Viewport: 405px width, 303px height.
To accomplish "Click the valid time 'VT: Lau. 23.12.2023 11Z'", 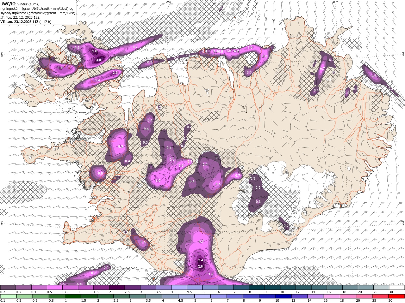I will click(x=19, y=22).
